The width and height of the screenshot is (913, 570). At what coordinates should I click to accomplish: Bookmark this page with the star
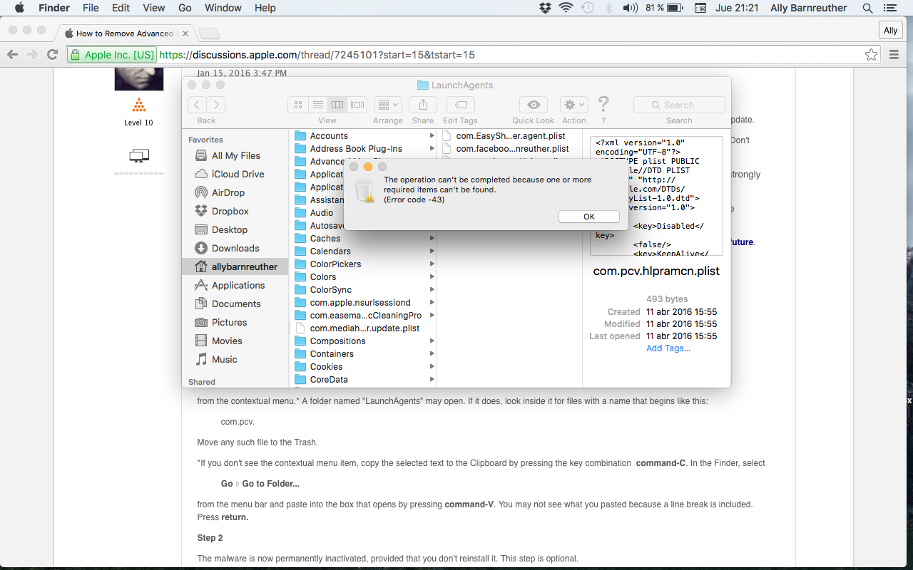871,54
